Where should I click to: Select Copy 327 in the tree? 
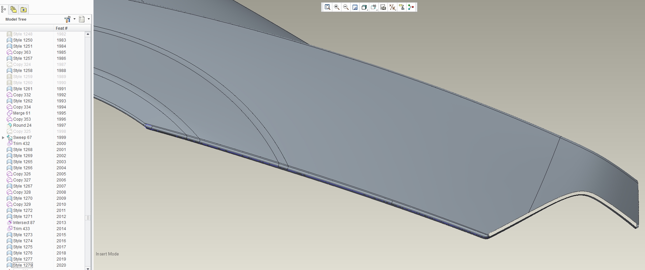click(22, 180)
